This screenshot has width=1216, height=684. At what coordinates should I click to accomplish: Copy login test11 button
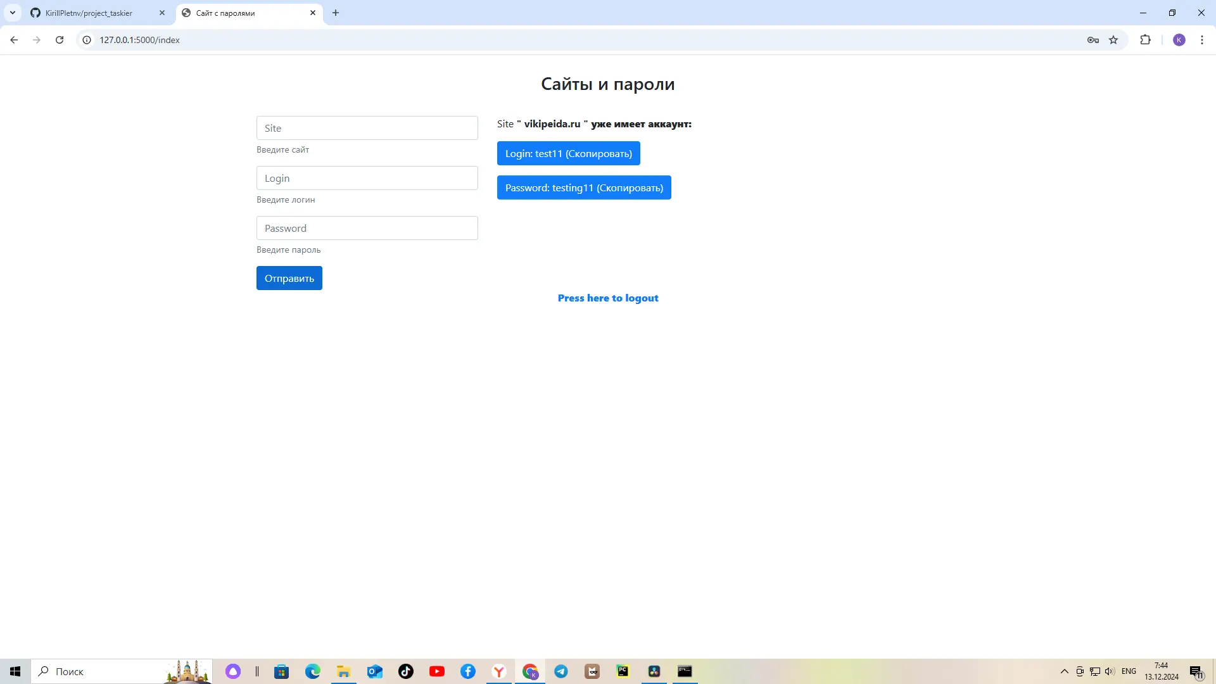[568, 153]
